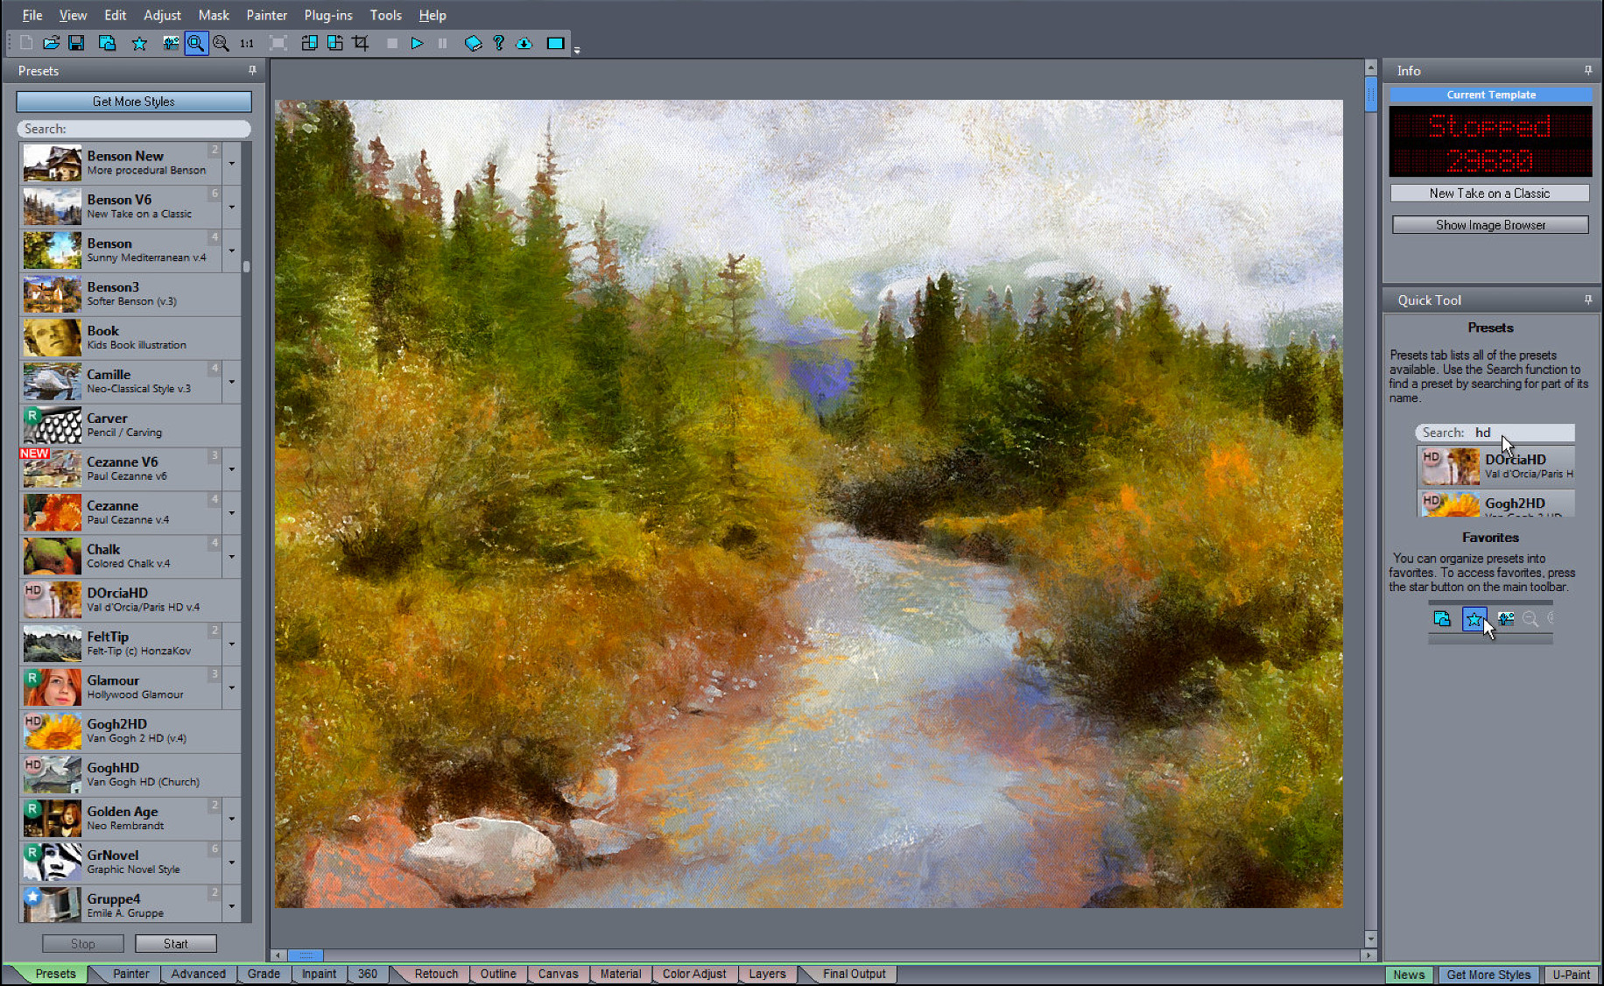Click the Stop button below presets
Viewport: 1604px width, 986px height.
point(83,943)
